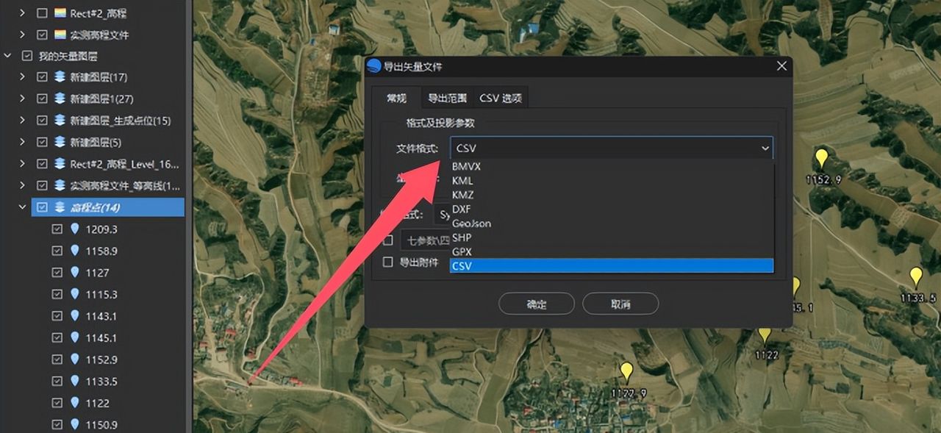Image resolution: width=941 pixels, height=433 pixels.
Task: Click the 确定 button to confirm export
Action: [x=536, y=304]
